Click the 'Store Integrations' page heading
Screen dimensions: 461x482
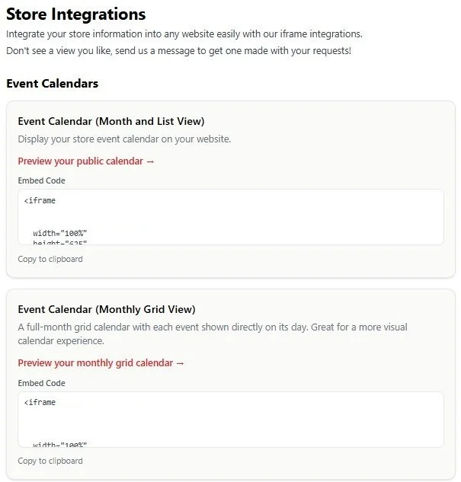coord(76,14)
